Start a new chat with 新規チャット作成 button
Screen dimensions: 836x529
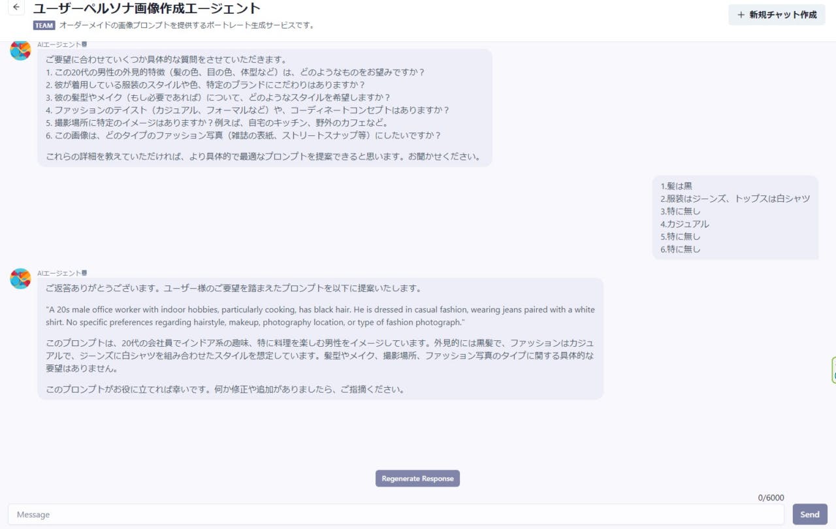click(777, 14)
